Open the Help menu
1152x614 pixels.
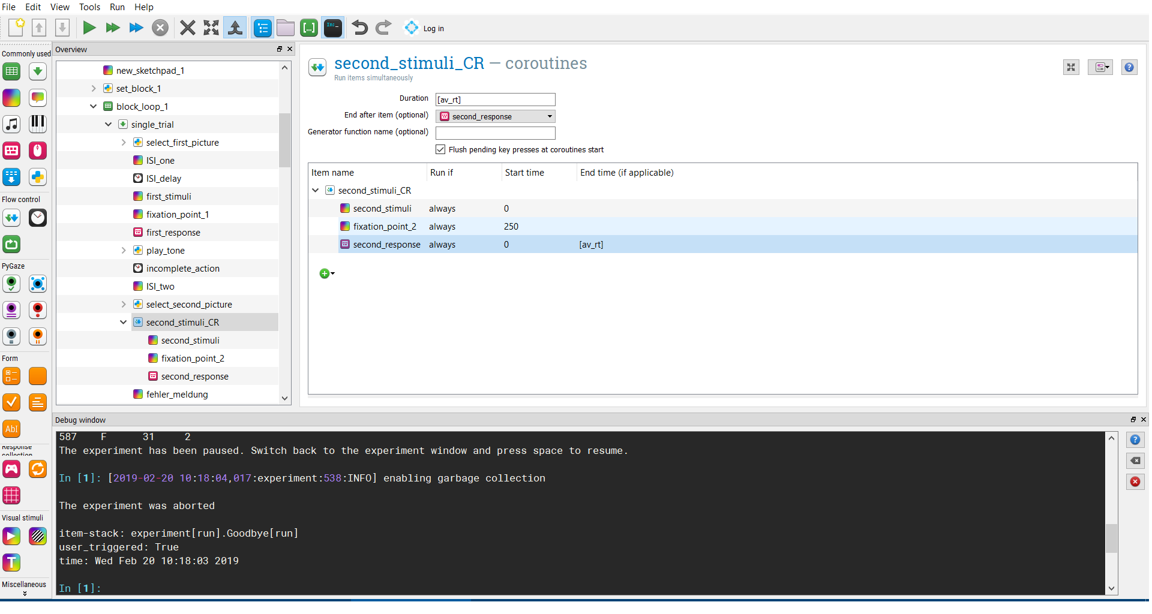click(x=144, y=7)
